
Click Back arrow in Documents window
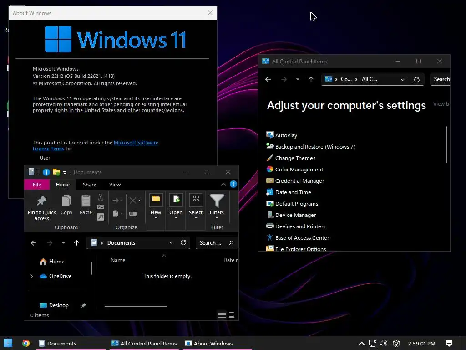[34, 243]
